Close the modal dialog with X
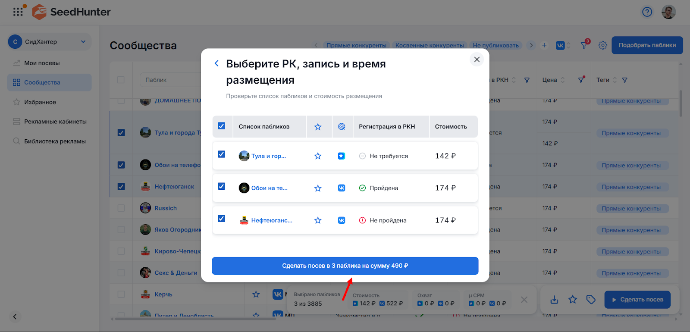The height and width of the screenshot is (332, 690). [x=477, y=60]
